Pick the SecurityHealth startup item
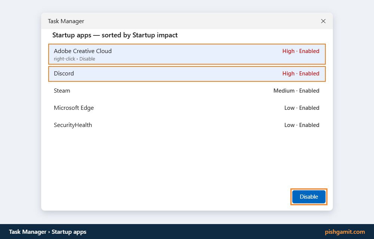 (x=187, y=125)
